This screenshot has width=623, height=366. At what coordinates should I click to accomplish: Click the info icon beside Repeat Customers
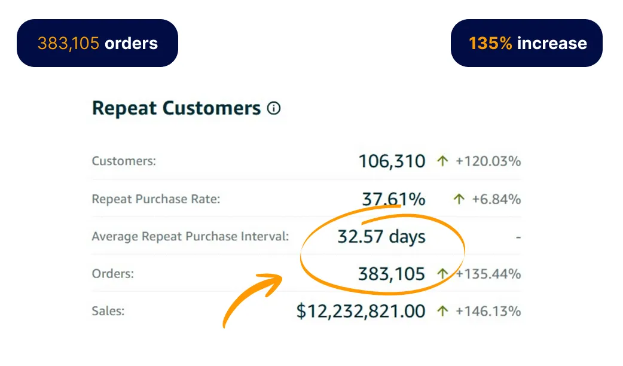pyautogui.click(x=274, y=108)
